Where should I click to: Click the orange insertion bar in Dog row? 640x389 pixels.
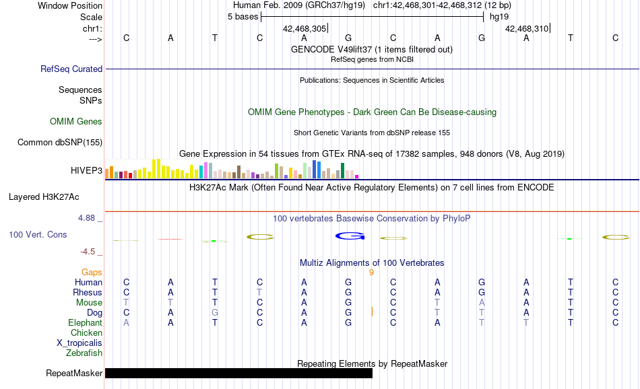(372, 312)
